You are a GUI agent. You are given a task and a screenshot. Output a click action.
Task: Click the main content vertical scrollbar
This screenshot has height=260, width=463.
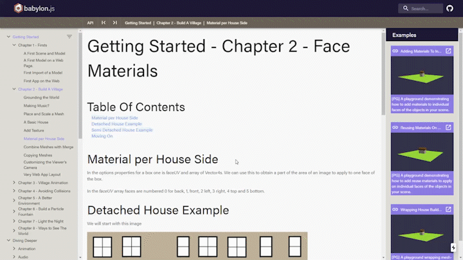pyautogui.click(x=383, y=74)
